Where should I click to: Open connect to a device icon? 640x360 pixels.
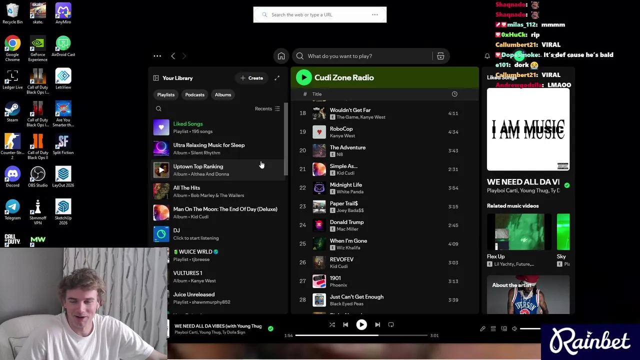coord(504,328)
